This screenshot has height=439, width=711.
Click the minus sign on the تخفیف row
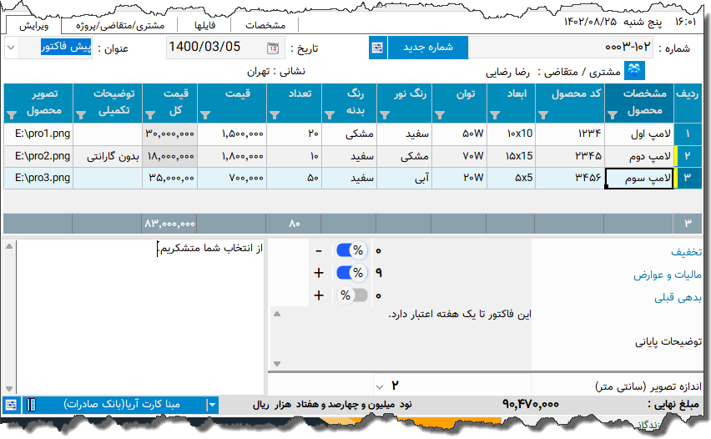pos(319,250)
